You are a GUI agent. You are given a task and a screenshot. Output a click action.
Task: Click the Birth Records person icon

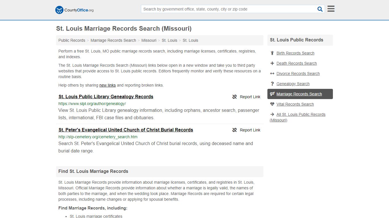(272, 53)
